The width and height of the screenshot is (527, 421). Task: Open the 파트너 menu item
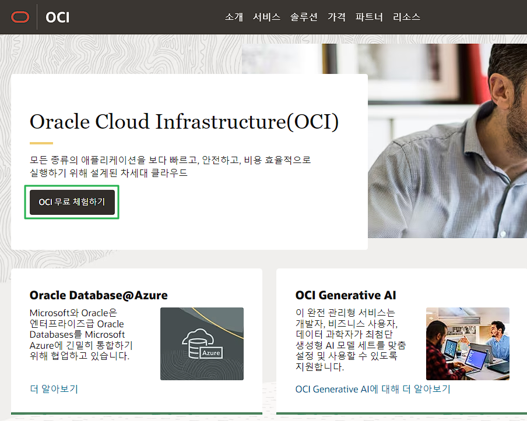click(x=369, y=17)
